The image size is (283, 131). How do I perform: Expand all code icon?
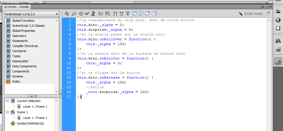[x=128, y=14]
